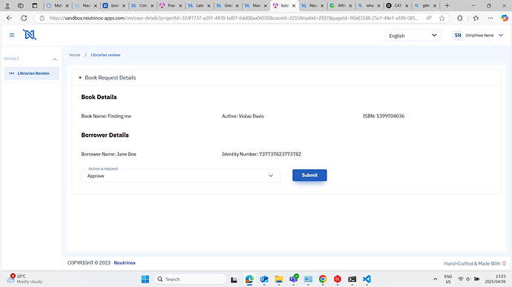Open the English language dropdown
The width and height of the screenshot is (512, 287).
[413, 36]
